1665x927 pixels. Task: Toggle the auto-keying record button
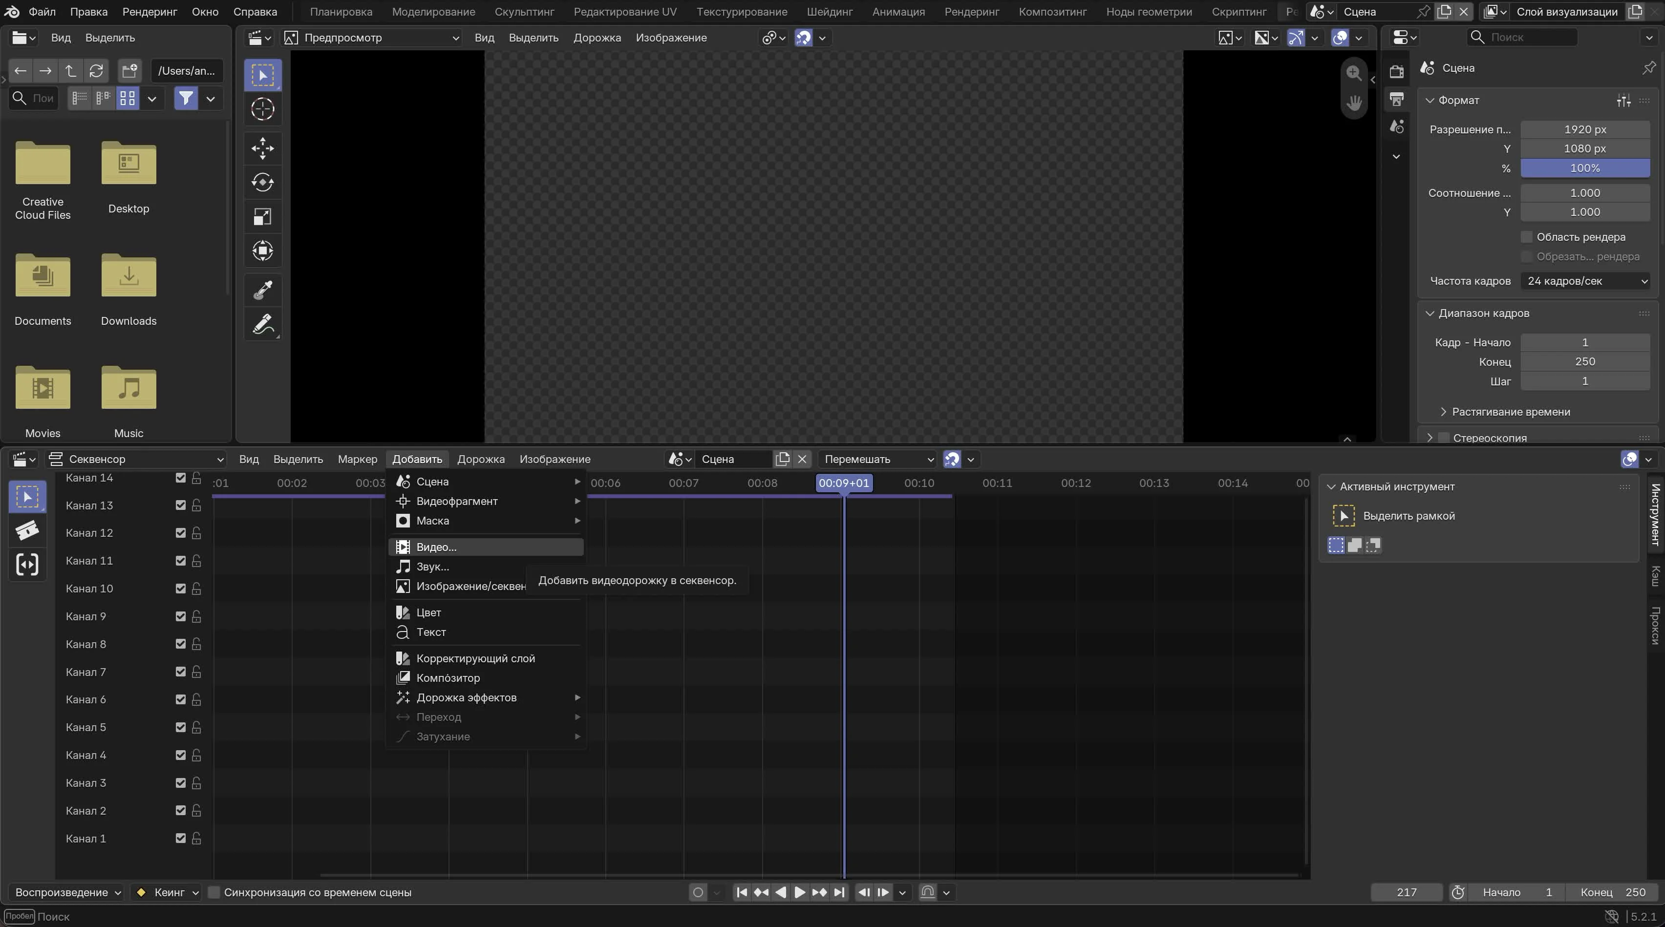[x=698, y=892]
